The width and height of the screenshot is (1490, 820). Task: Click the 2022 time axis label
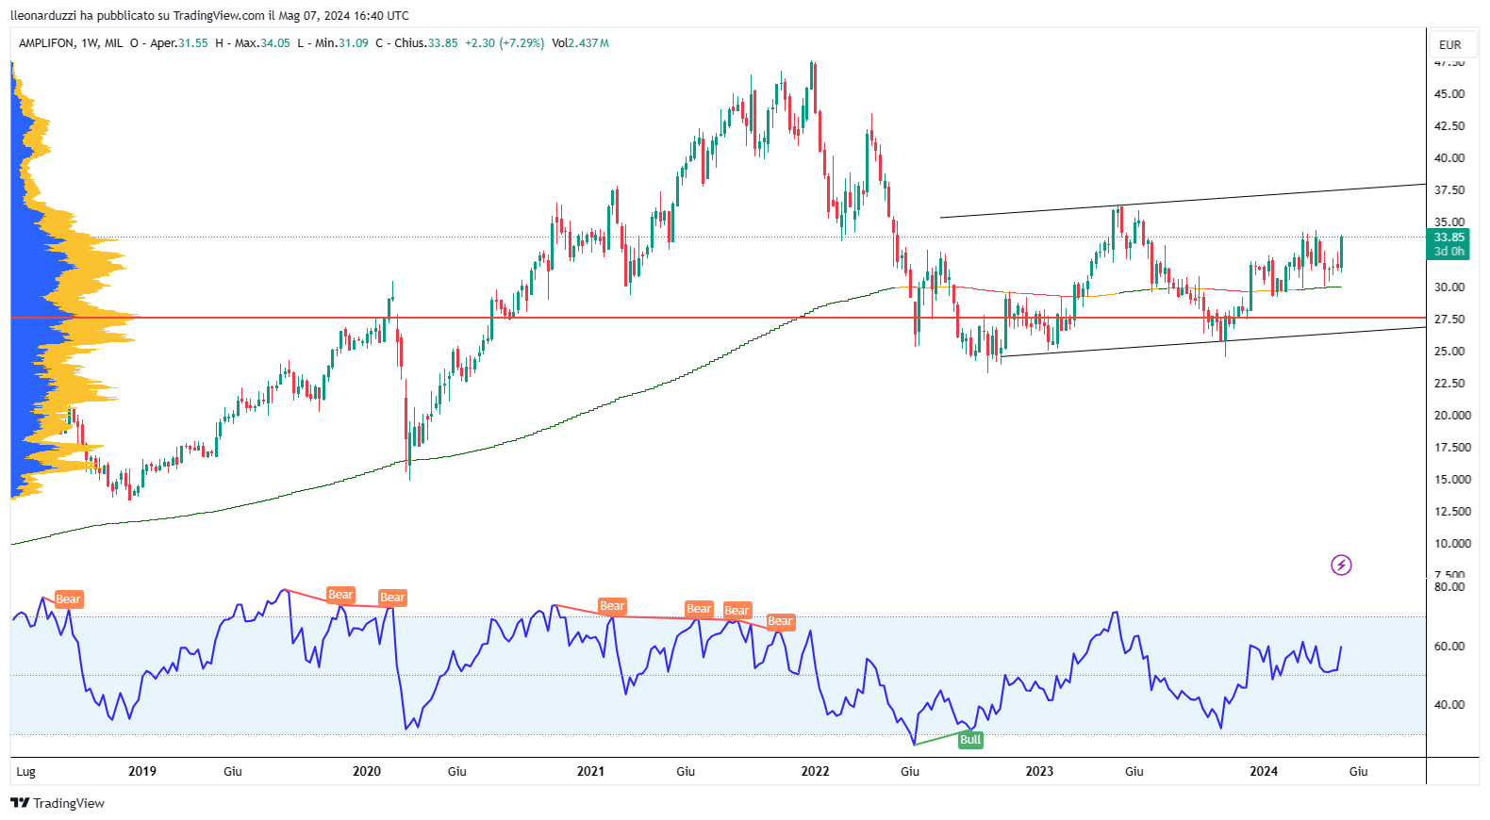pos(815,771)
